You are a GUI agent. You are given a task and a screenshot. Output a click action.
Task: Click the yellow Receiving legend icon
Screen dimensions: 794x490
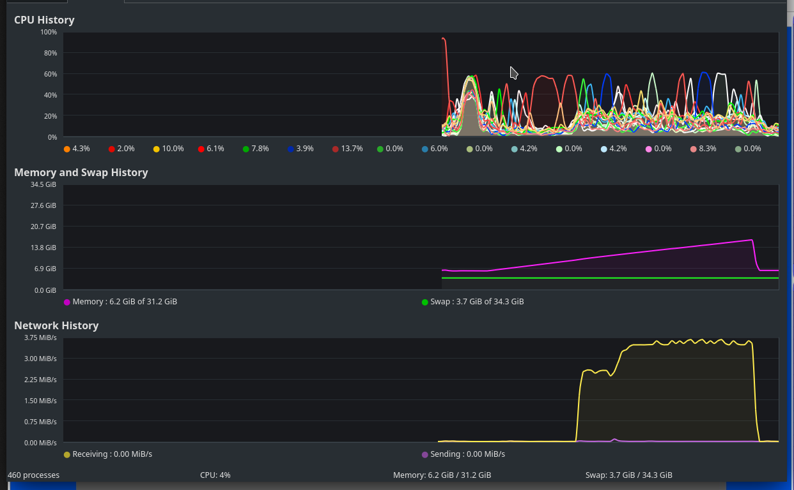click(66, 454)
